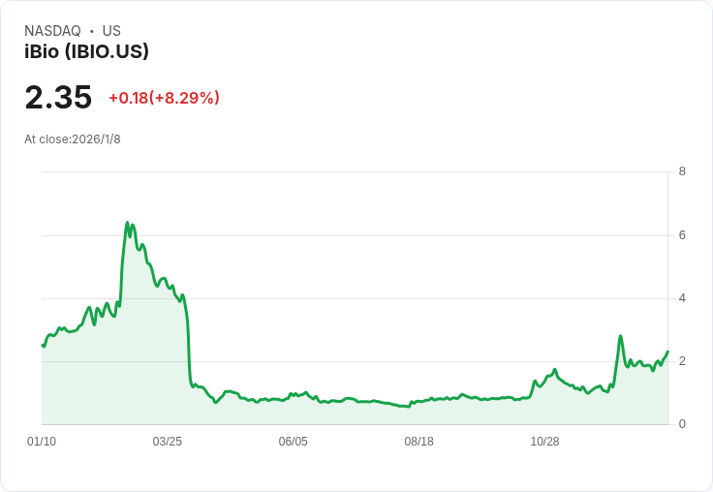This screenshot has width=713, height=492.
Task: Click the 0 price axis label
Action: click(682, 424)
